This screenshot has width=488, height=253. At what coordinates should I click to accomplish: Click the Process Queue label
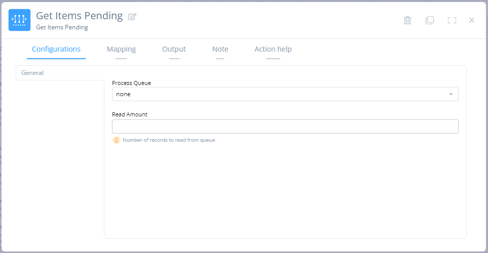[131, 83]
